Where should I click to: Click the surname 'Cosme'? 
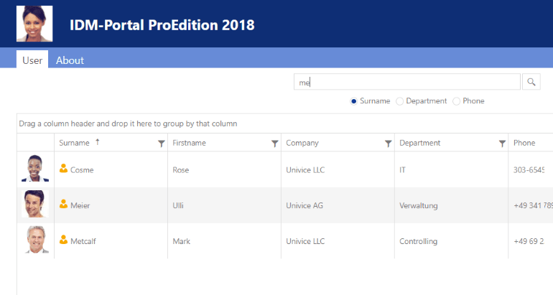[82, 170]
